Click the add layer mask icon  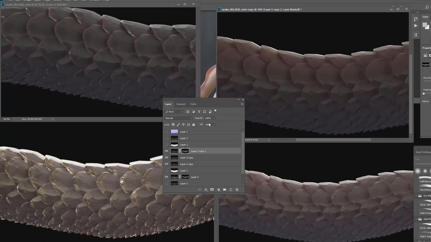[x=212, y=190]
